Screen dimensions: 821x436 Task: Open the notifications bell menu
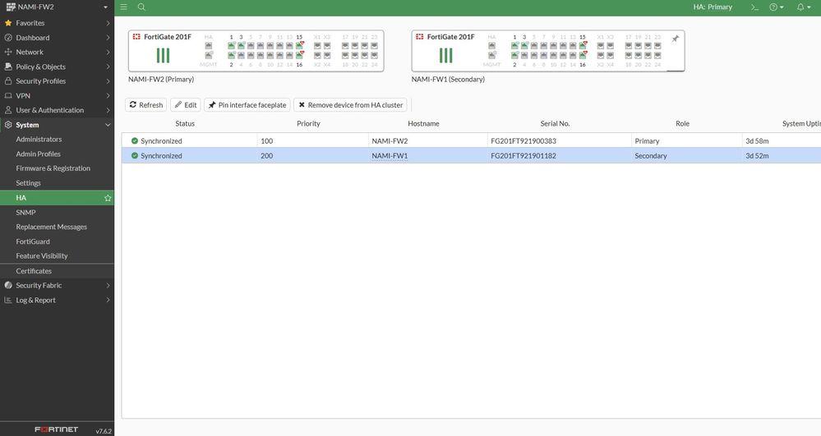(803, 7)
